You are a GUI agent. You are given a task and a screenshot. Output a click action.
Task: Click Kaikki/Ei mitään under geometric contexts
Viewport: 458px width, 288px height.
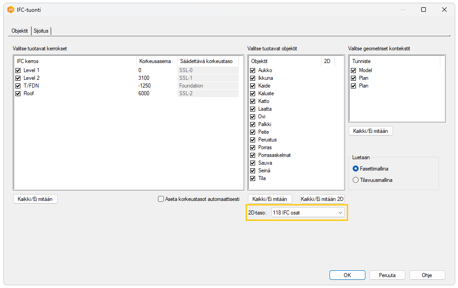pos(371,131)
